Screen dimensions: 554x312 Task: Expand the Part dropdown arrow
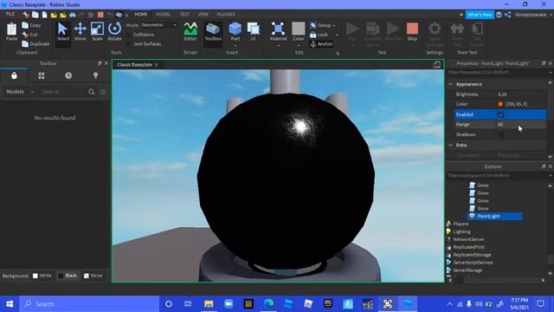(235, 46)
